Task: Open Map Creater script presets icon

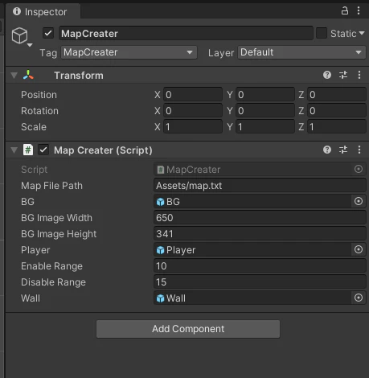Action: (343, 150)
